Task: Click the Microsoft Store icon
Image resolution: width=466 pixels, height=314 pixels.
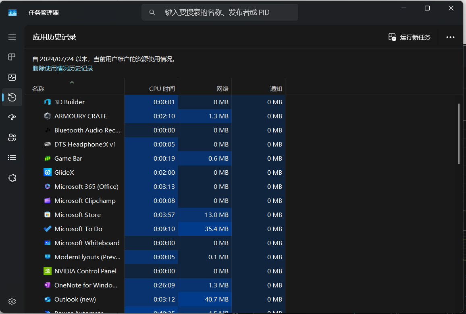Action: (48, 215)
